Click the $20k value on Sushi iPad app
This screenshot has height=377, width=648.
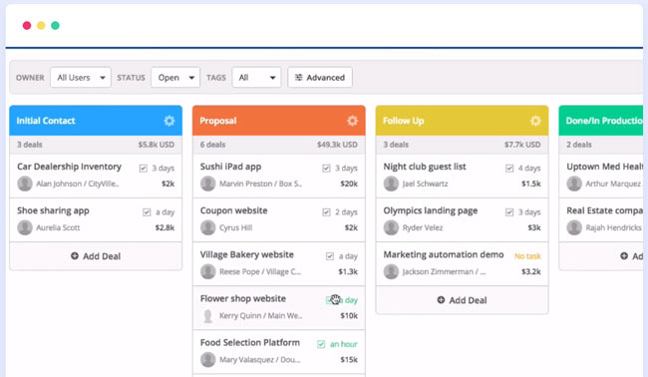click(349, 184)
